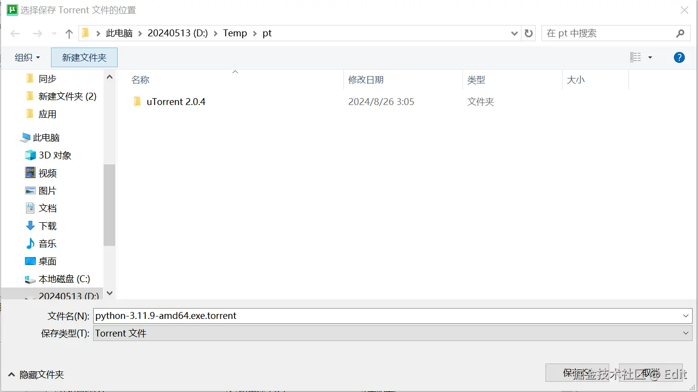Select the 3D 对象 folder icon
The width and height of the screenshot is (698, 392).
[x=30, y=155]
